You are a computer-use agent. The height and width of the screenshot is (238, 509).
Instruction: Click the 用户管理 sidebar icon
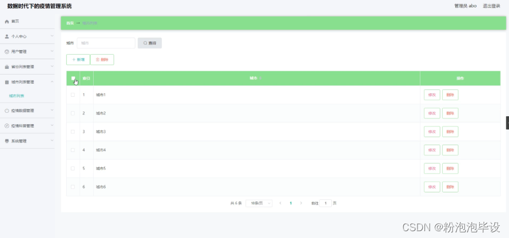[7, 51]
